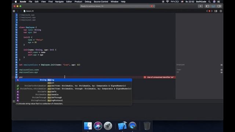Click the Xcode activity status bar

tap(117, 6)
